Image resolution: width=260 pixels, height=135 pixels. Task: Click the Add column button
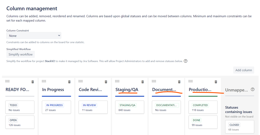coord(244,70)
